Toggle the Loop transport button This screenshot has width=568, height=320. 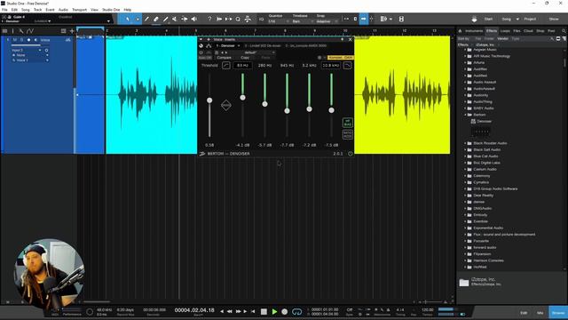click(x=296, y=312)
